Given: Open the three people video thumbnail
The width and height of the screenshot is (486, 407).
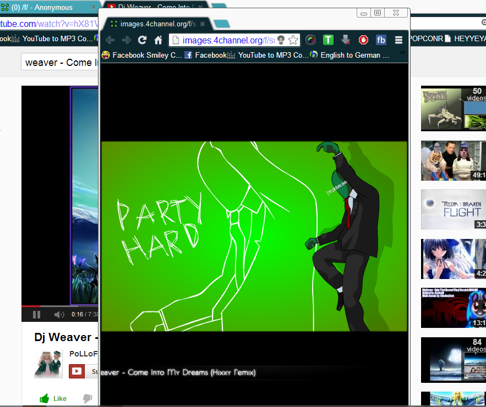Looking at the screenshot, I should (453, 160).
